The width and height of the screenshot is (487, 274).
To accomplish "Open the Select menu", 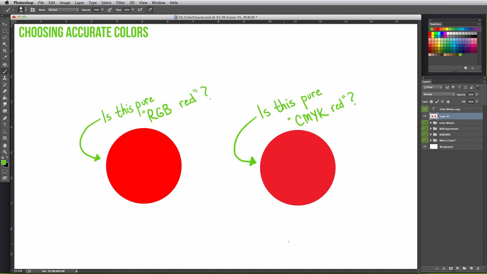I will click(106, 3).
